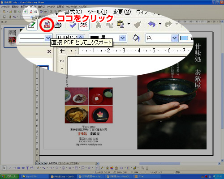Image resolution: width=224 pixels, height=179 pixels.
Task: Expand the Stars shapes dropdown arrow
Action: pos(93,168)
